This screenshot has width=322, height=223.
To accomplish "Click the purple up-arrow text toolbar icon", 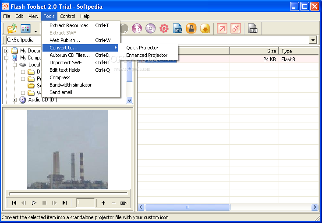I will tap(137, 28).
